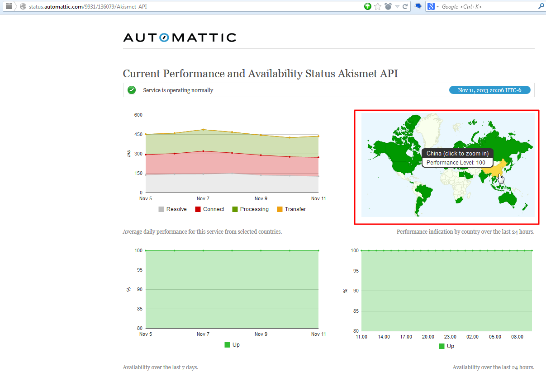Click the 'Average daily performance' caption
This screenshot has height=381, width=546.
(x=202, y=231)
